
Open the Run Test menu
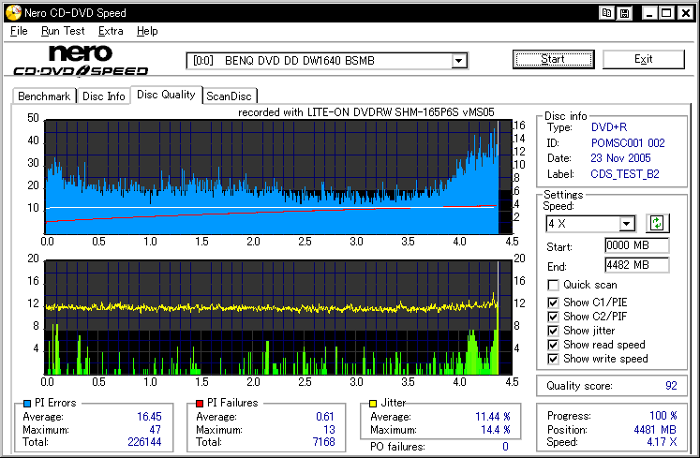[63, 31]
